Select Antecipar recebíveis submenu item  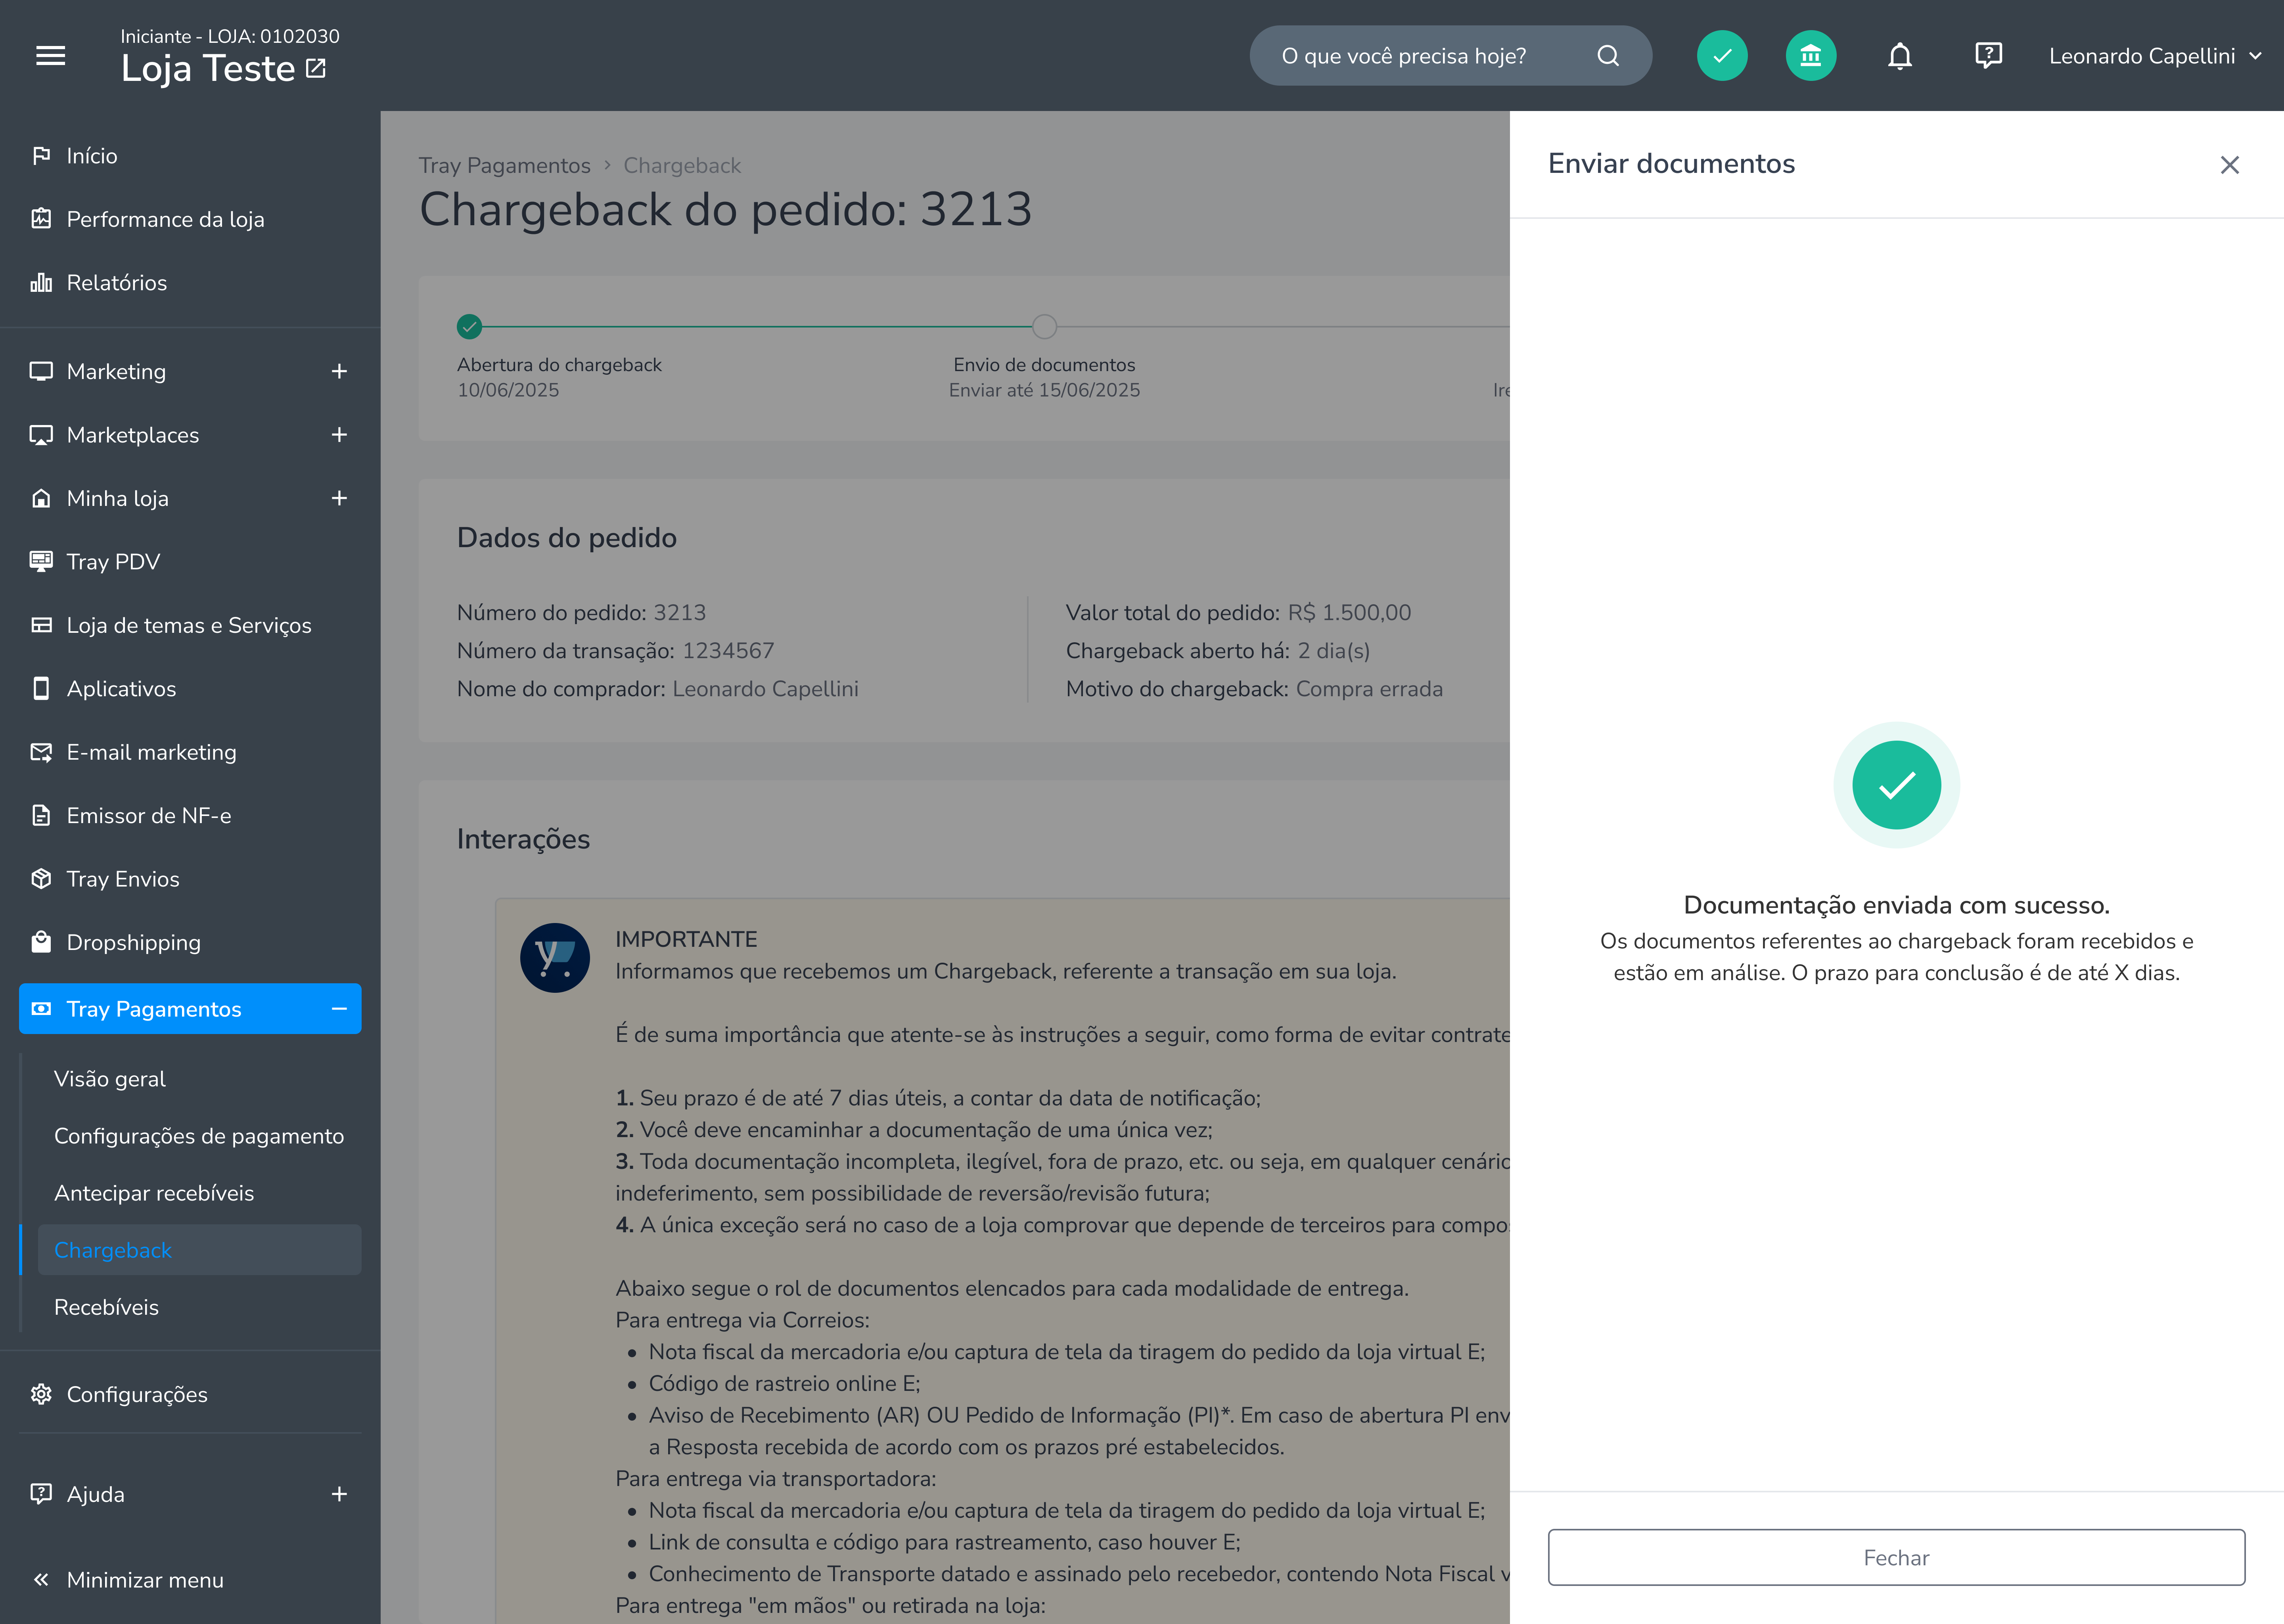[x=154, y=1193]
